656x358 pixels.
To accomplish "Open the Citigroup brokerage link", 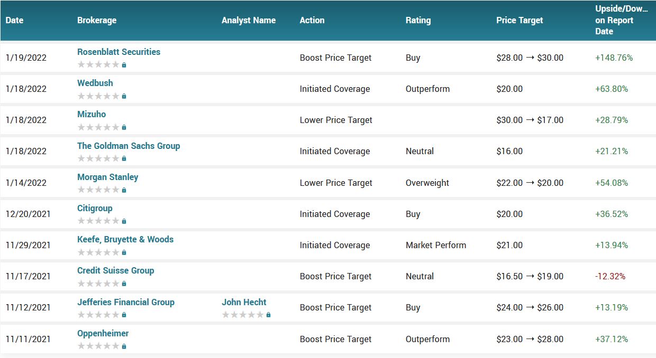I will [x=95, y=208].
